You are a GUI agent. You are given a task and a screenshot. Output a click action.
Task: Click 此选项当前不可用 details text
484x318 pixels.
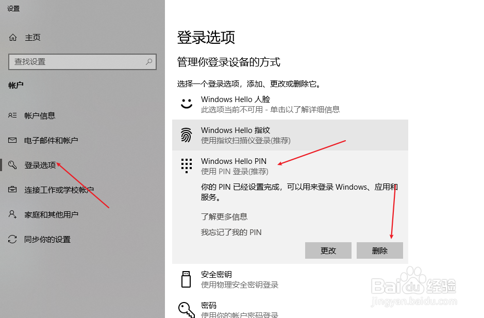tap(271, 110)
